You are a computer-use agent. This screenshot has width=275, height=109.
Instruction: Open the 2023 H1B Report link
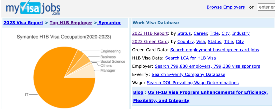150,33
